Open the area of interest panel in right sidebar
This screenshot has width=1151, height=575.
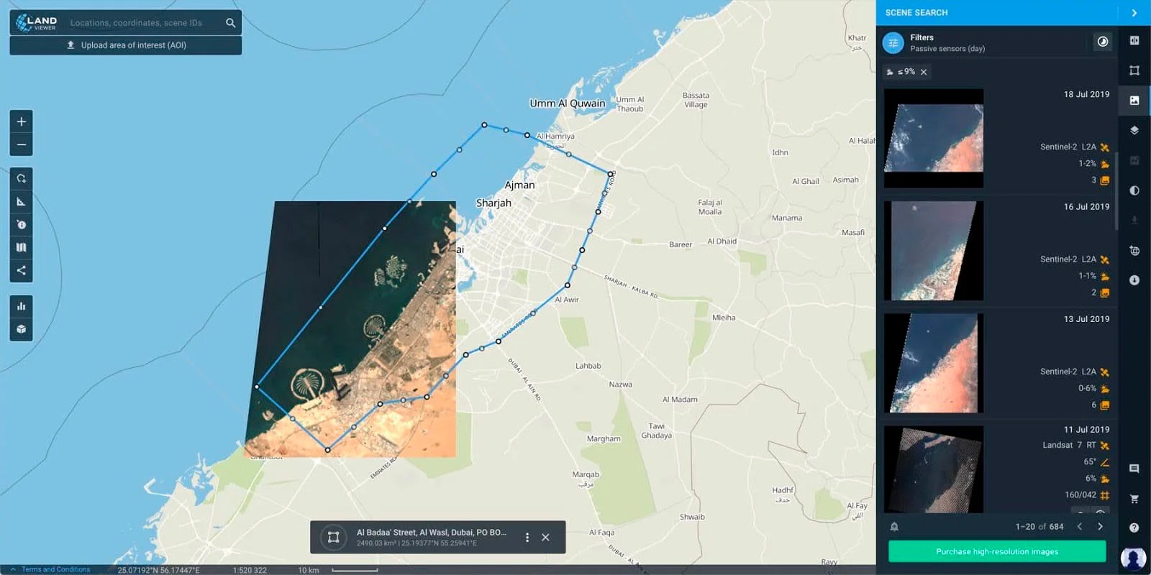pyautogui.click(x=1134, y=70)
